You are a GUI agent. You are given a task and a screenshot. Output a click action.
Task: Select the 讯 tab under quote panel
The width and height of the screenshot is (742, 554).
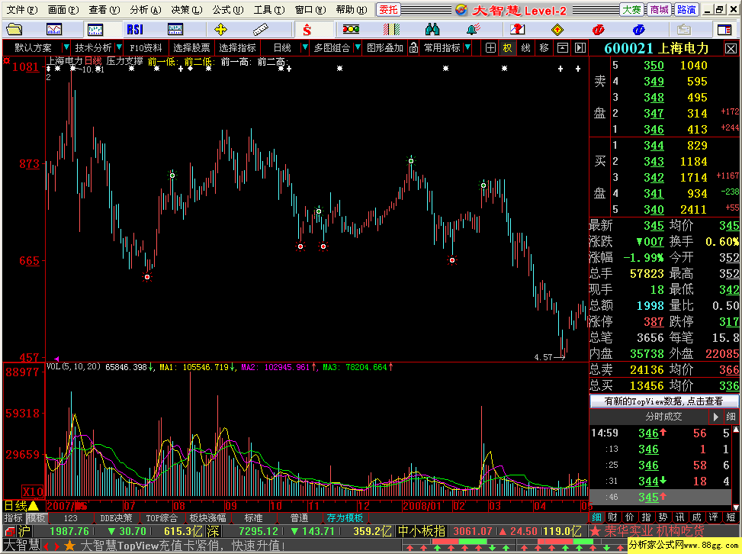pos(679,517)
